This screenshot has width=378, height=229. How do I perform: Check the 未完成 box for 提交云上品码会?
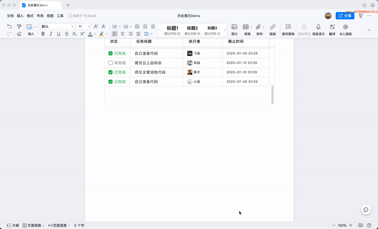pyautogui.click(x=111, y=63)
